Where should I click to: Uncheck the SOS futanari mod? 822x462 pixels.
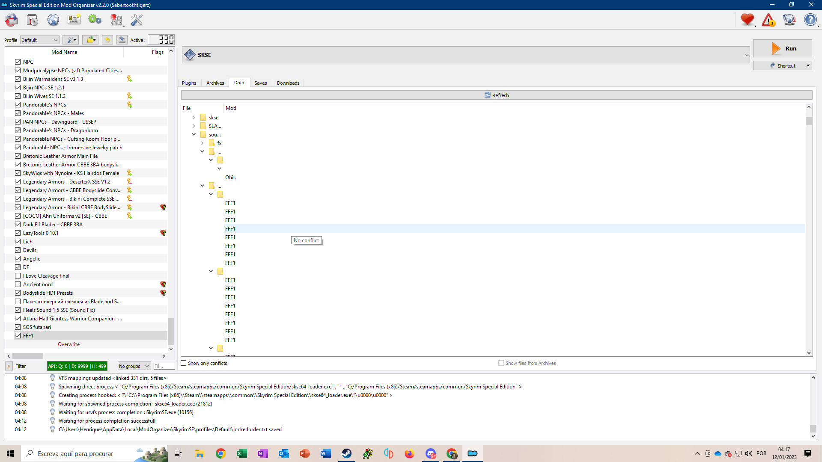(x=18, y=327)
